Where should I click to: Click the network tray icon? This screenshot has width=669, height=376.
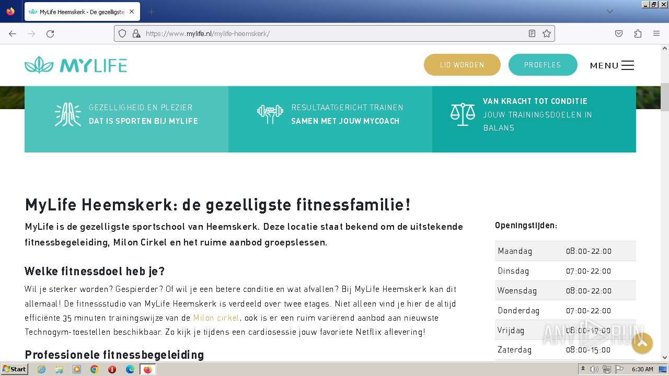tap(606, 369)
